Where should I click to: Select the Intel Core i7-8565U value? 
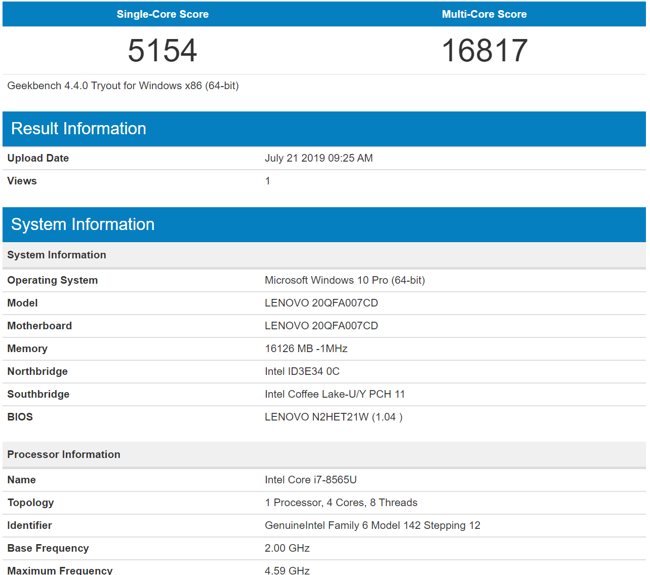coord(311,480)
